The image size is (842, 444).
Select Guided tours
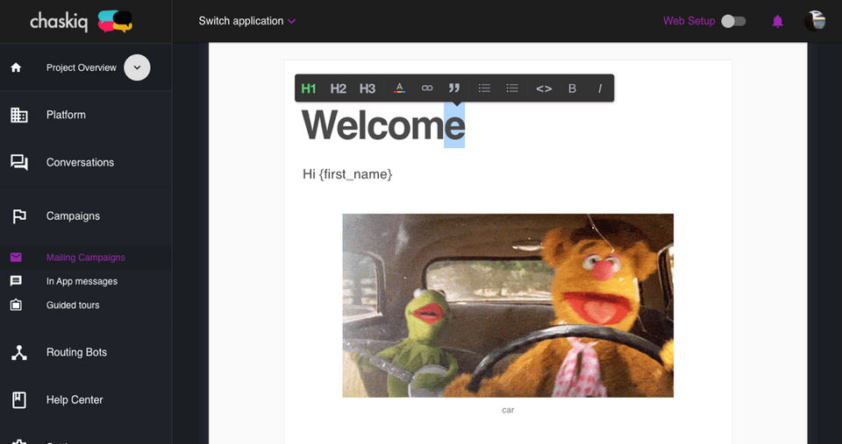(73, 305)
